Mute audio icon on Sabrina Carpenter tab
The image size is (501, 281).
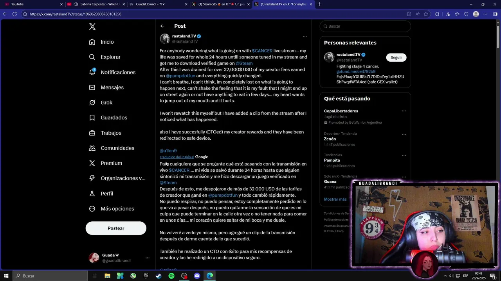pyautogui.click(x=76, y=4)
